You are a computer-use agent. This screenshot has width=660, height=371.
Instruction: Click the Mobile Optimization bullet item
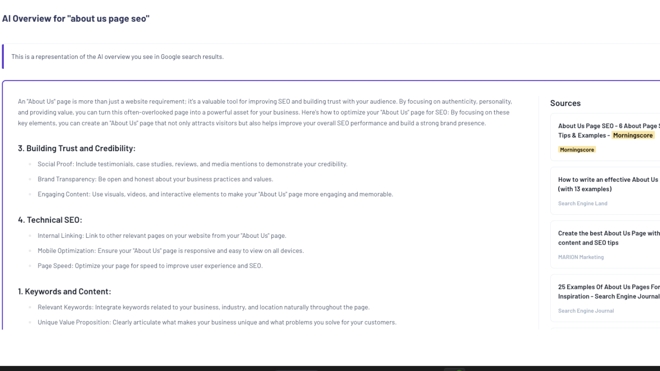coord(171,250)
